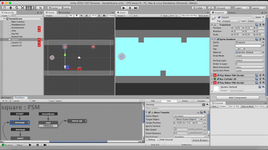Open the Shaded draw mode dropdown

pos(56,16)
